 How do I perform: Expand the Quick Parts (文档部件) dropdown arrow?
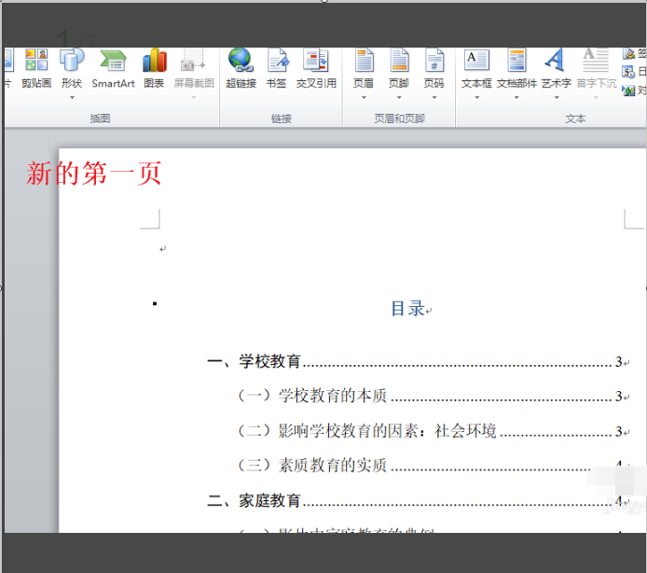coord(516,98)
